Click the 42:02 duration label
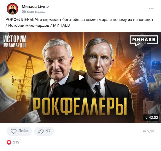This screenshot has height=151, width=161. pyautogui.click(x=153, y=118)
